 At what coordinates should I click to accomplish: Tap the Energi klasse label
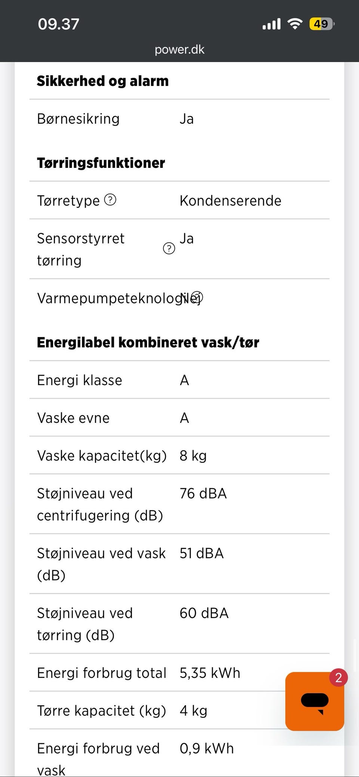pyautogui.click(x=80, y=380)
